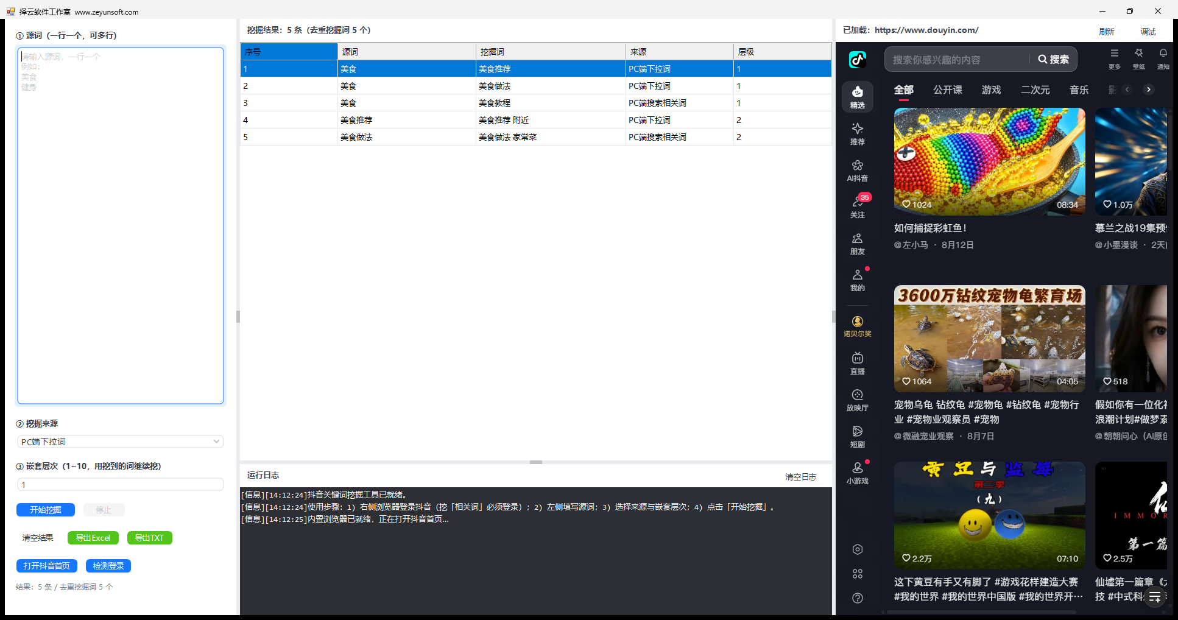Click the 更多 menu icon
Screen dimensions: 1178x620
pyautogui.click(x=1115, y=58)
